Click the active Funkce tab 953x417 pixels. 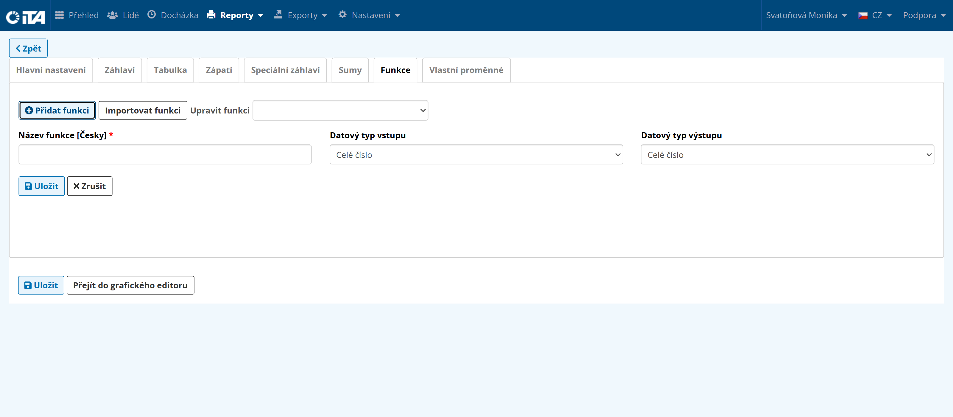[x=395, y=70]
